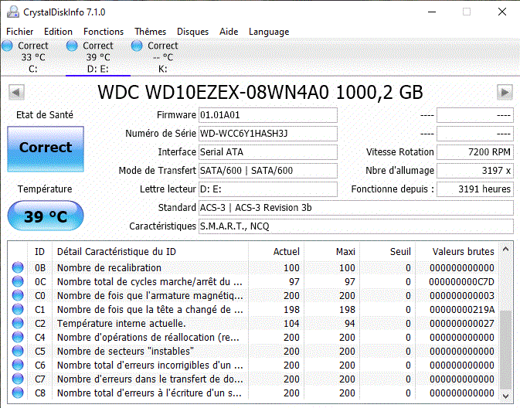520x408 pixels.
Task: Open the Language menu
Action: pos(269,32)
